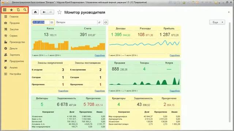Navigate back with the left arrow
Image resolution: width=234 pixels, height=131 pixels.
(x=44, y=12)
